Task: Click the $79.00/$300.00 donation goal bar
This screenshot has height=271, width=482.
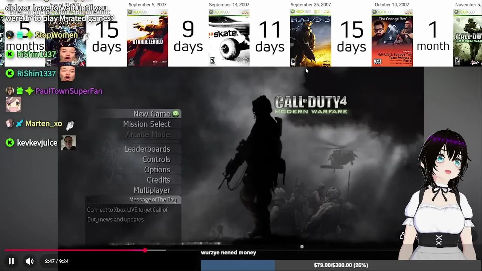Action: (x=341, y=265)
